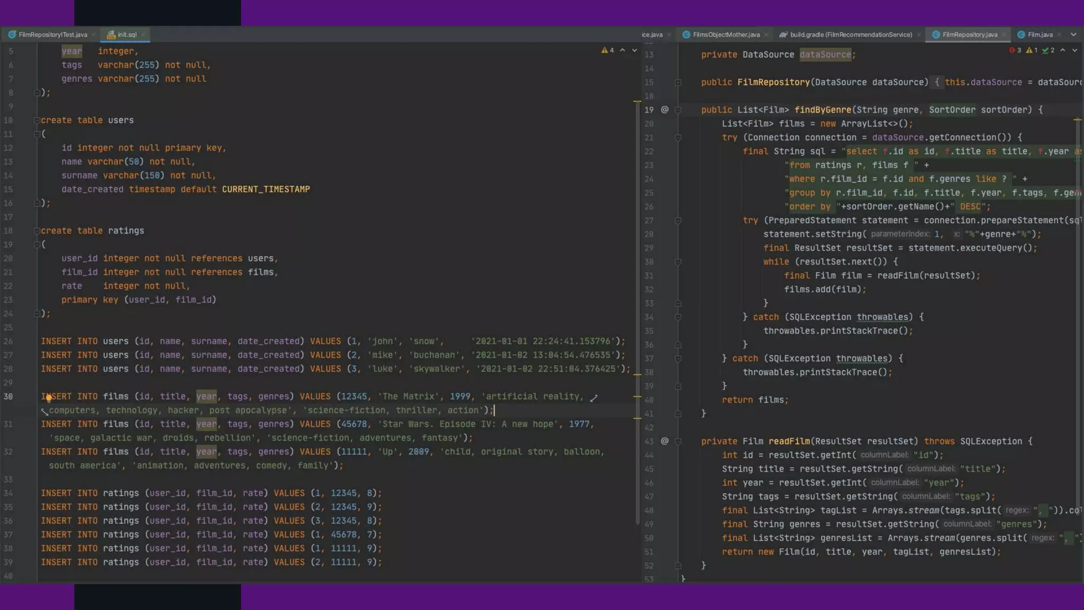Collapse the 'create table users' block
This screenshot has height=610, width=1084.
[x=37, y=120]
